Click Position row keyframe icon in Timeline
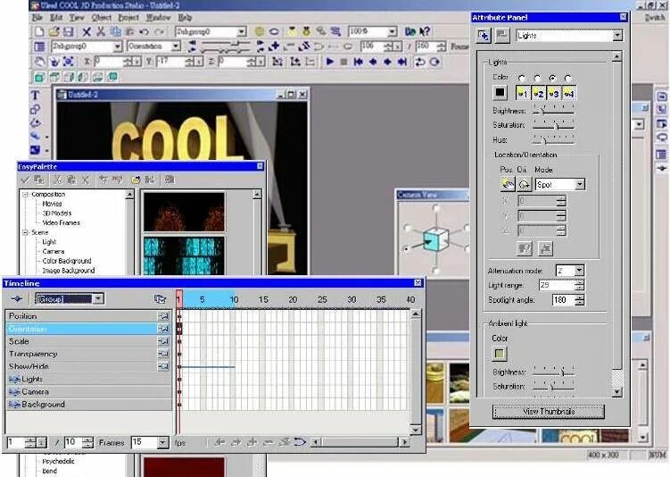This screenshot has width=670, height=477. (163, 316)
